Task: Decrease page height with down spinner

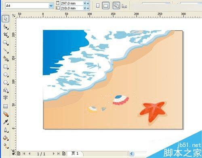Action: tap(85, 8)
